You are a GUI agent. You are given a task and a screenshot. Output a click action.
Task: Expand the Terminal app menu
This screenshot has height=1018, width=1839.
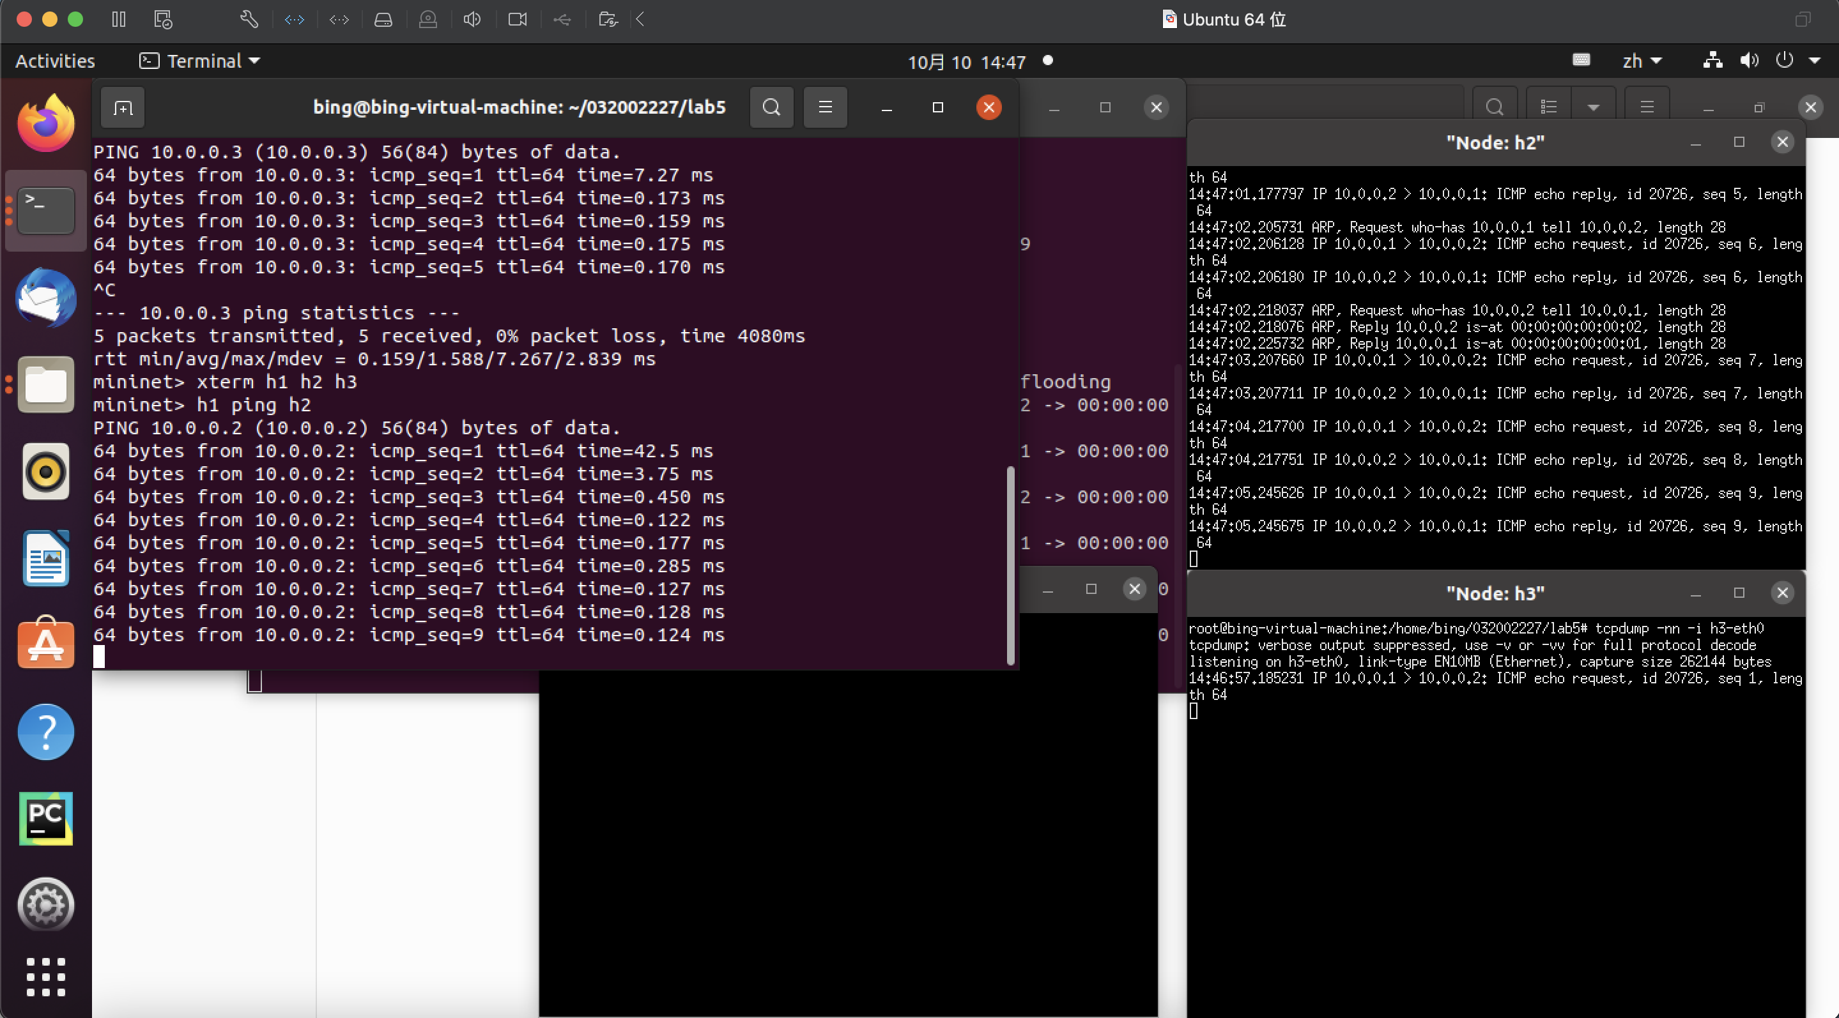[x=200, y=61]
